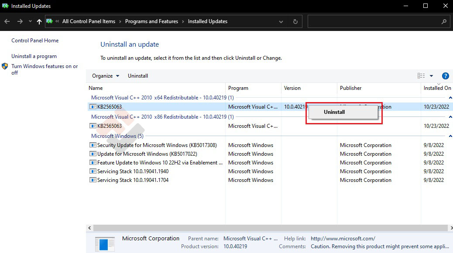
Task: Click the Forward navigation arrow
Action: (20, 21)
